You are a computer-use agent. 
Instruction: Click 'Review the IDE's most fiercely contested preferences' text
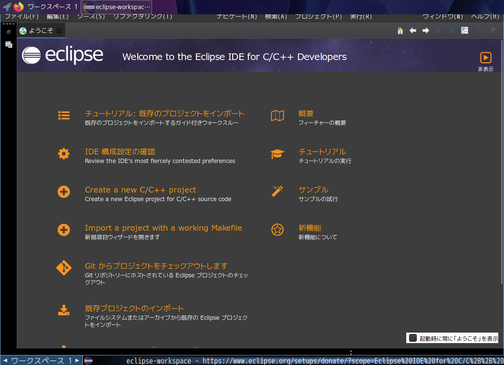click(160, 161)
